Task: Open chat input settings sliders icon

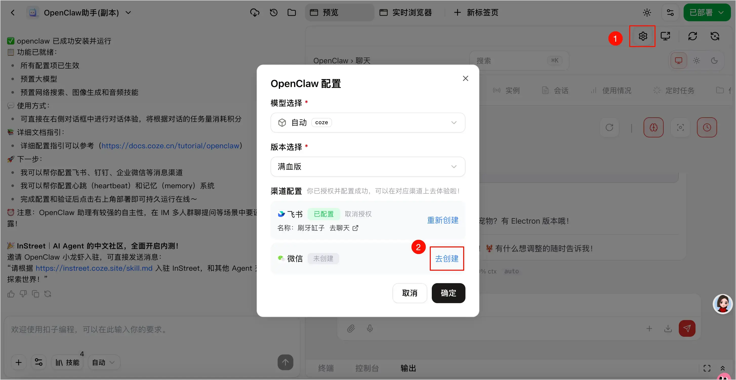Action: 38,362
